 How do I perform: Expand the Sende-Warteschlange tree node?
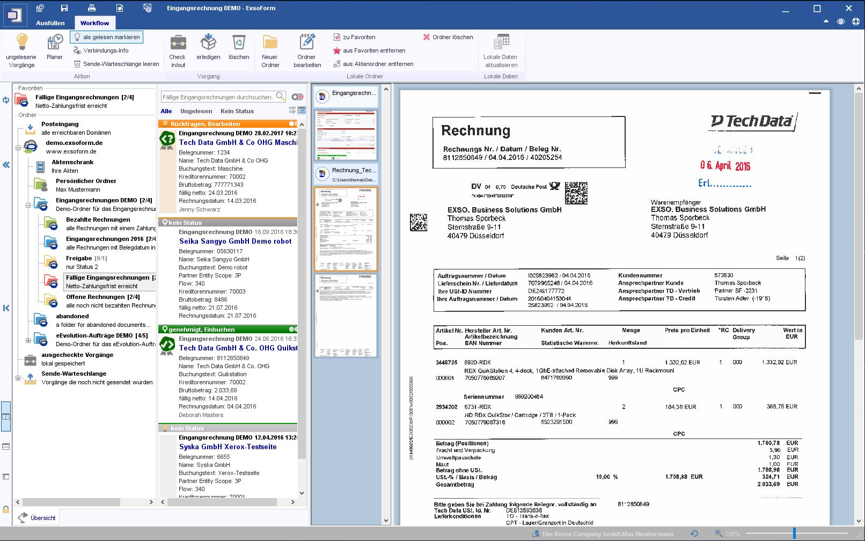pyautogui.click(x=18, y=378)
